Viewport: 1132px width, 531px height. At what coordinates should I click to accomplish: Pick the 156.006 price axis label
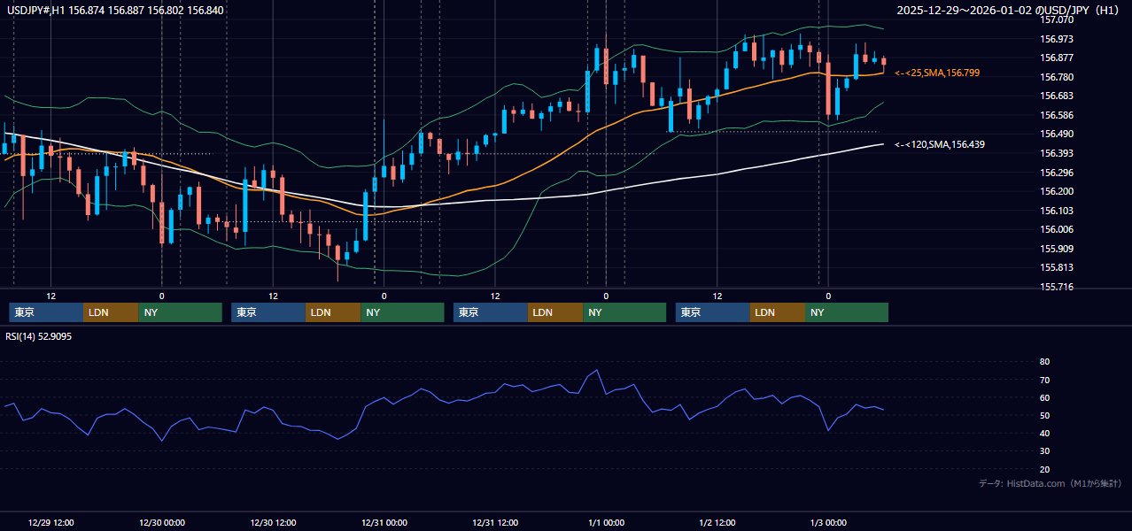pyautogui.click(x=1056, y=229)
